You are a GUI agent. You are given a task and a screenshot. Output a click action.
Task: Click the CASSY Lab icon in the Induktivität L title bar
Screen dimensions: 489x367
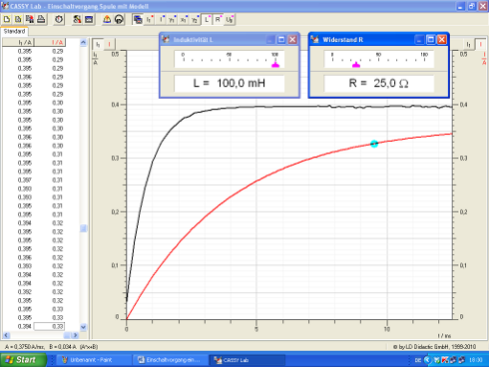166,40
